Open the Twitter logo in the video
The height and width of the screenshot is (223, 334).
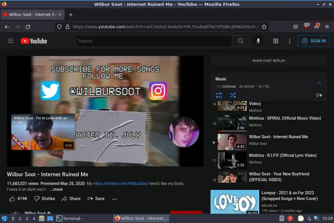[x=50, y=91]
